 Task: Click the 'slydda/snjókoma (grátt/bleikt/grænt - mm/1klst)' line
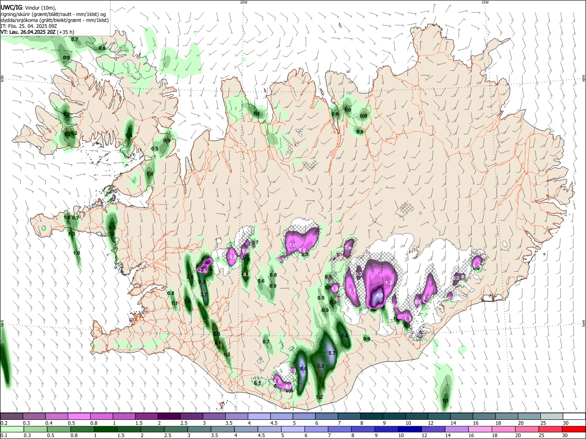coord(54,20)
